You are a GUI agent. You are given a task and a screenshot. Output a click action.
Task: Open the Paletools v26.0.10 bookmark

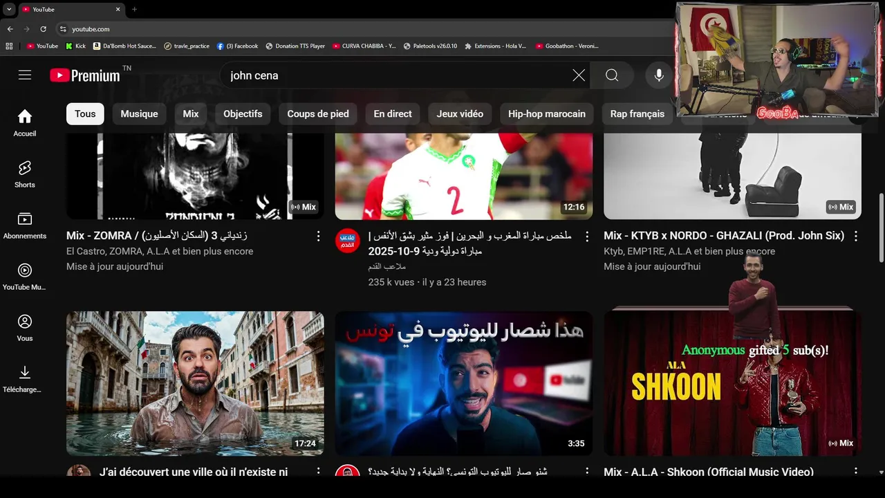pyautogui.click(x=430, y=46)
